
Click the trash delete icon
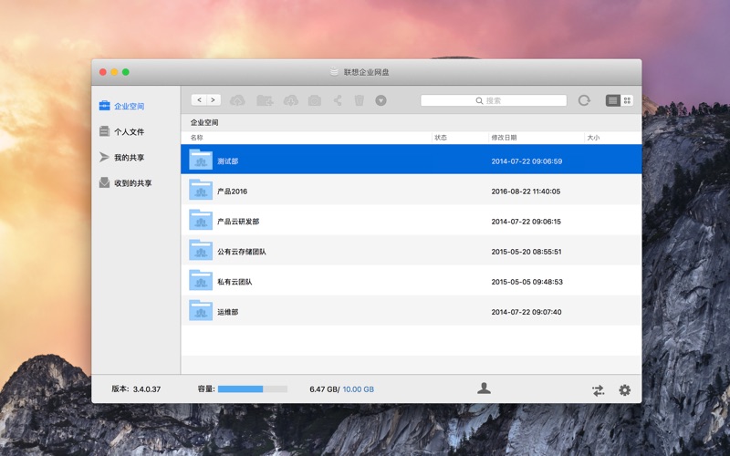[359, 100]
